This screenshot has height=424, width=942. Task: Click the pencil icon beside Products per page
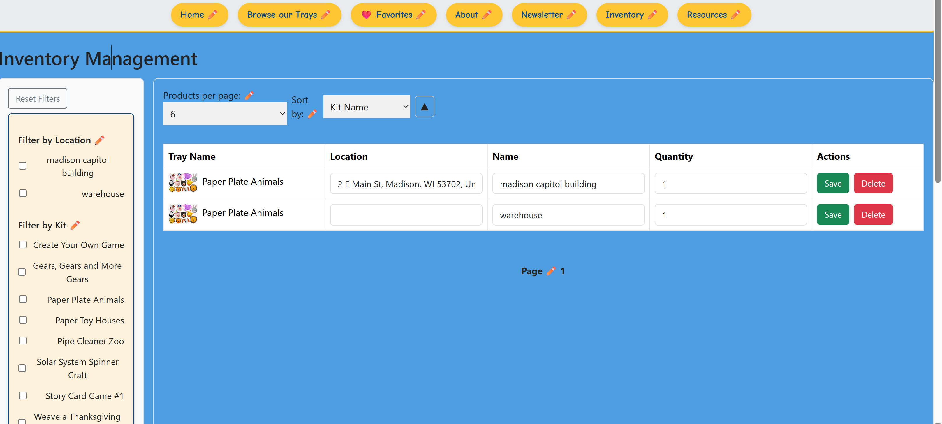[x=249, y=96]
